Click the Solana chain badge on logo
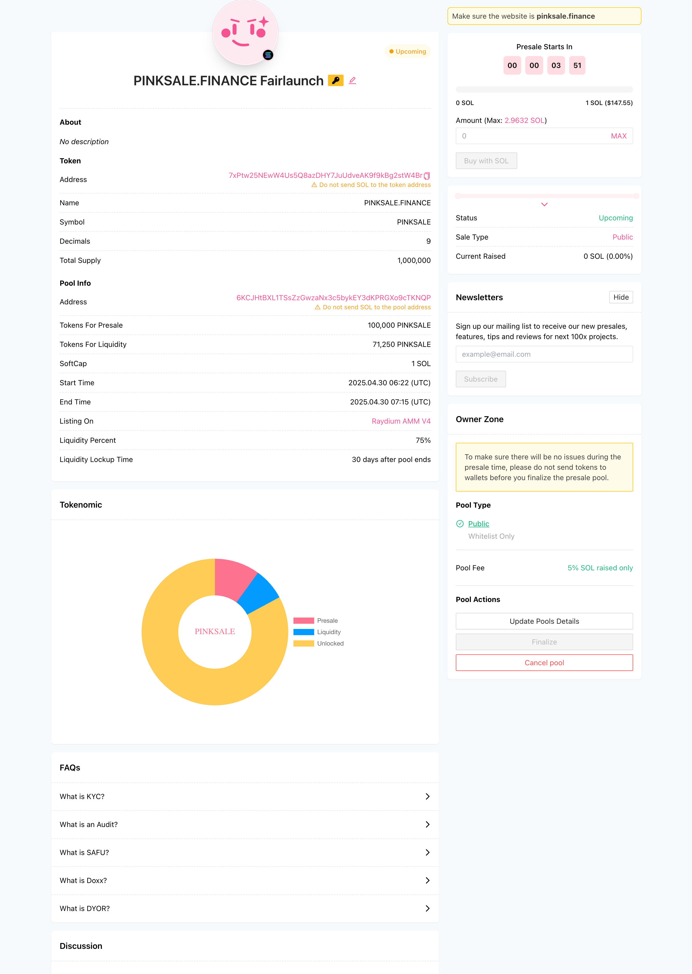692x974 pixels. click(x=268, y=55)
